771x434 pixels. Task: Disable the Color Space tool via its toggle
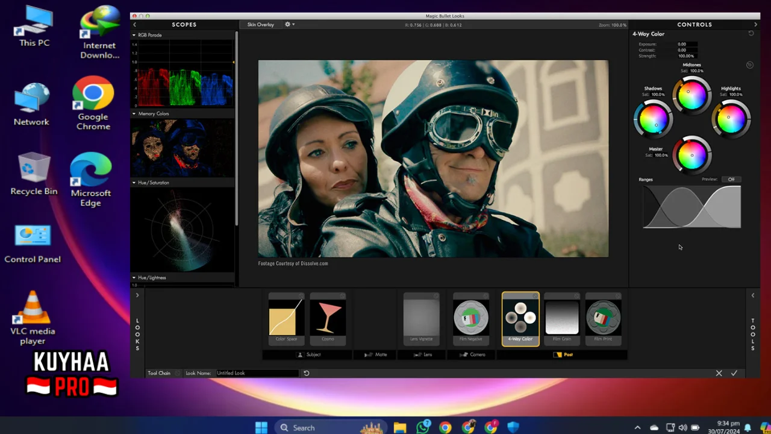point(301,296)
